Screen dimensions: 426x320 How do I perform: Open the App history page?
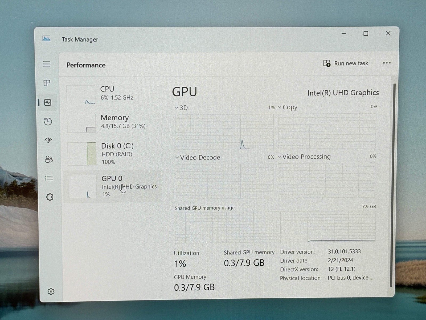tap(48, 122)
